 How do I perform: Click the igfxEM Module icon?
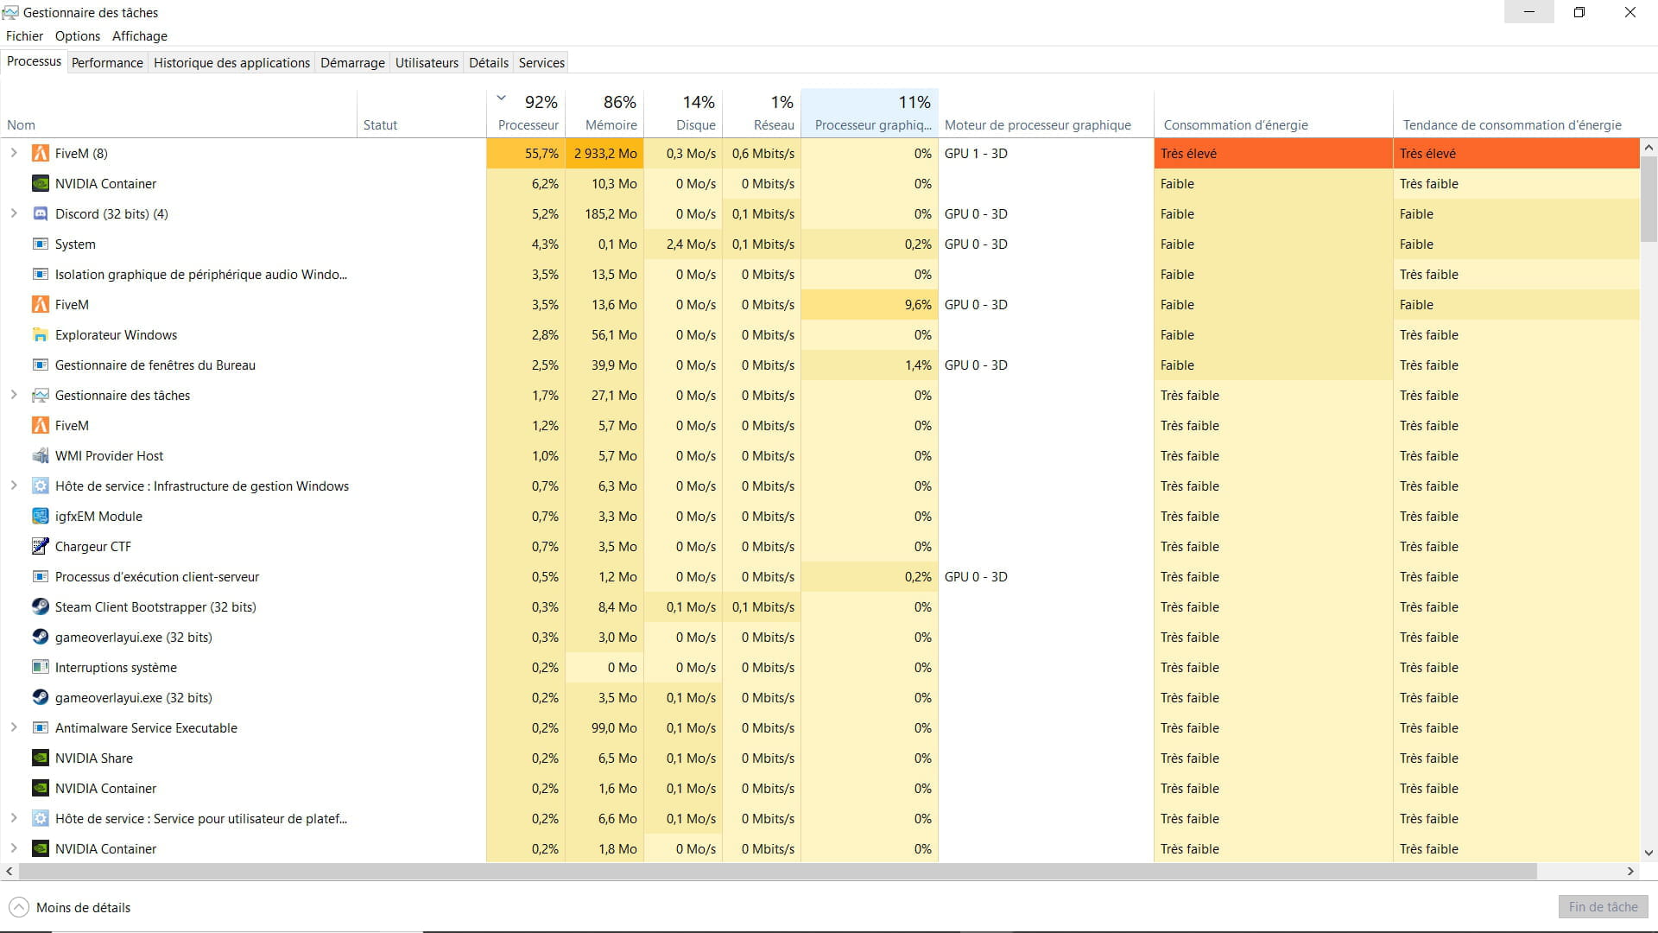(40, 517)
